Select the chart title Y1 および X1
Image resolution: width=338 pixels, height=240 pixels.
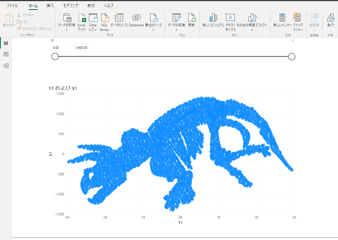(x=63, y=88)
